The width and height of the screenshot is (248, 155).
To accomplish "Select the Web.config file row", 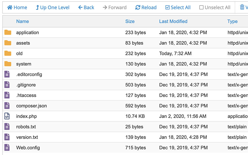I will coord(28,148).
